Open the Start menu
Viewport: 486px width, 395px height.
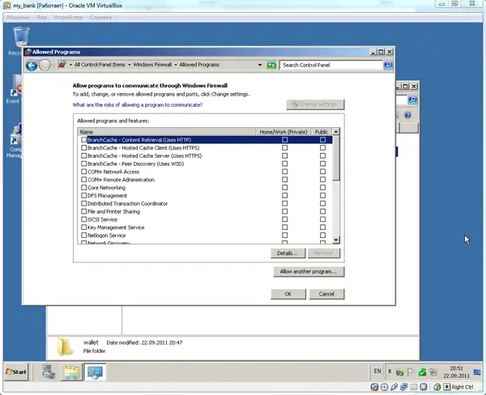17,372
